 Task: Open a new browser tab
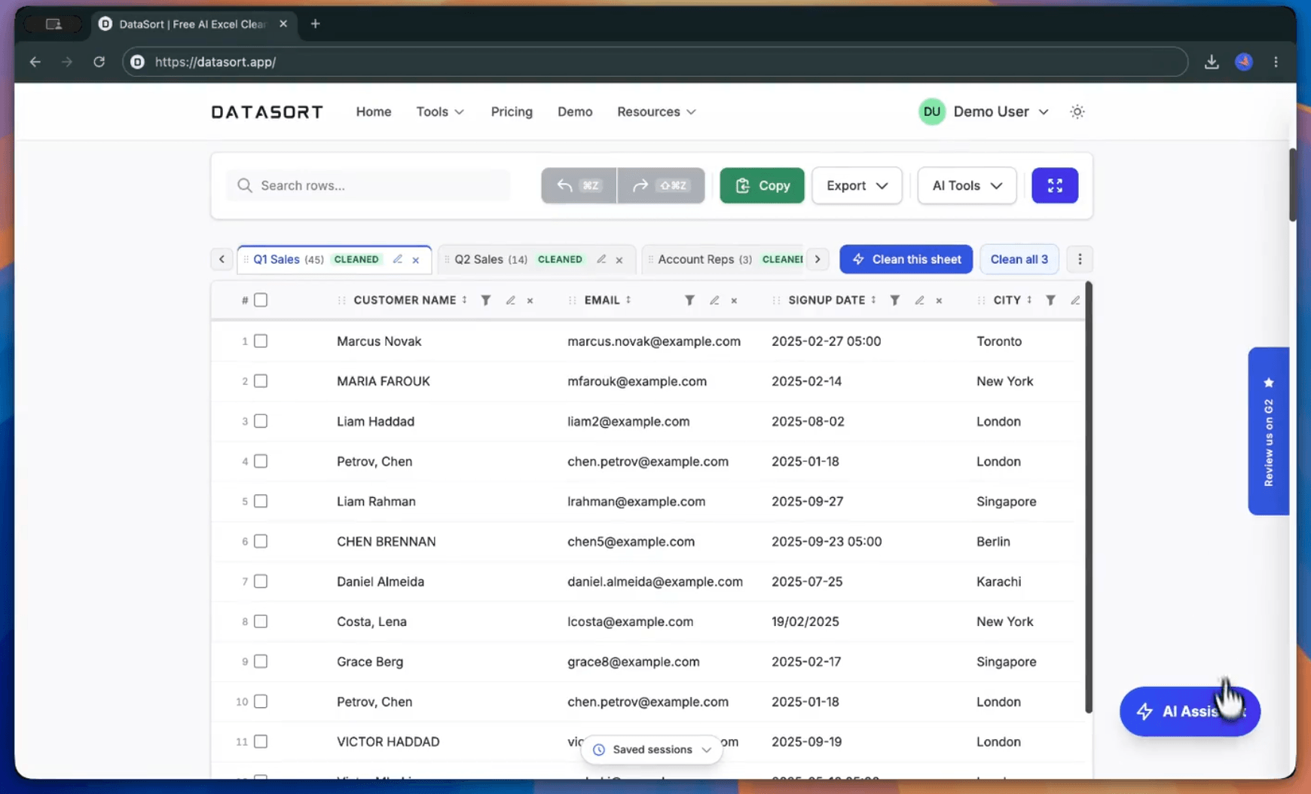315,24
